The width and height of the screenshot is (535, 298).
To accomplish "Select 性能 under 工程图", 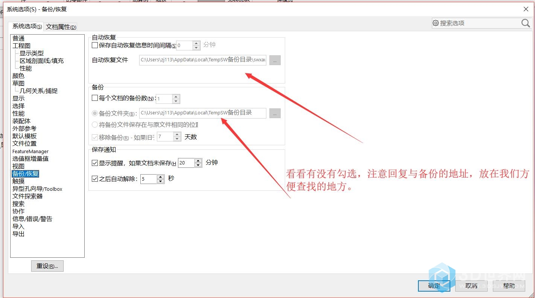I will click(x=26, y=68).
